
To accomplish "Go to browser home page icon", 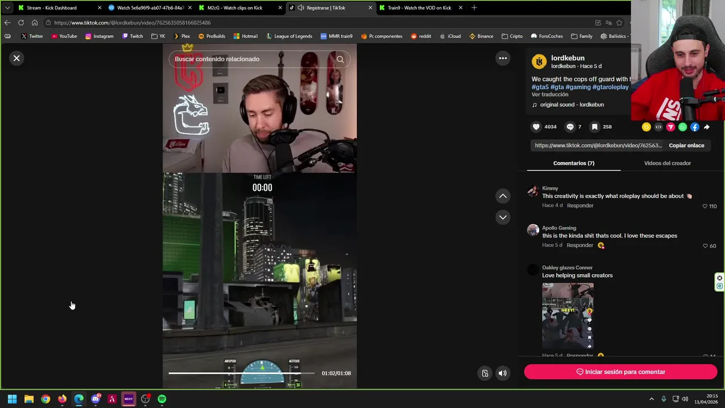I will 35,23.
